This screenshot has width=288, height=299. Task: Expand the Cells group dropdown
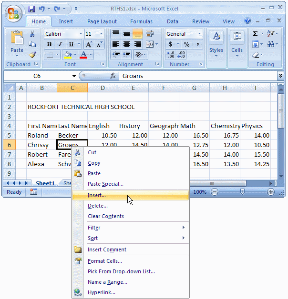(x=237, y=47)
